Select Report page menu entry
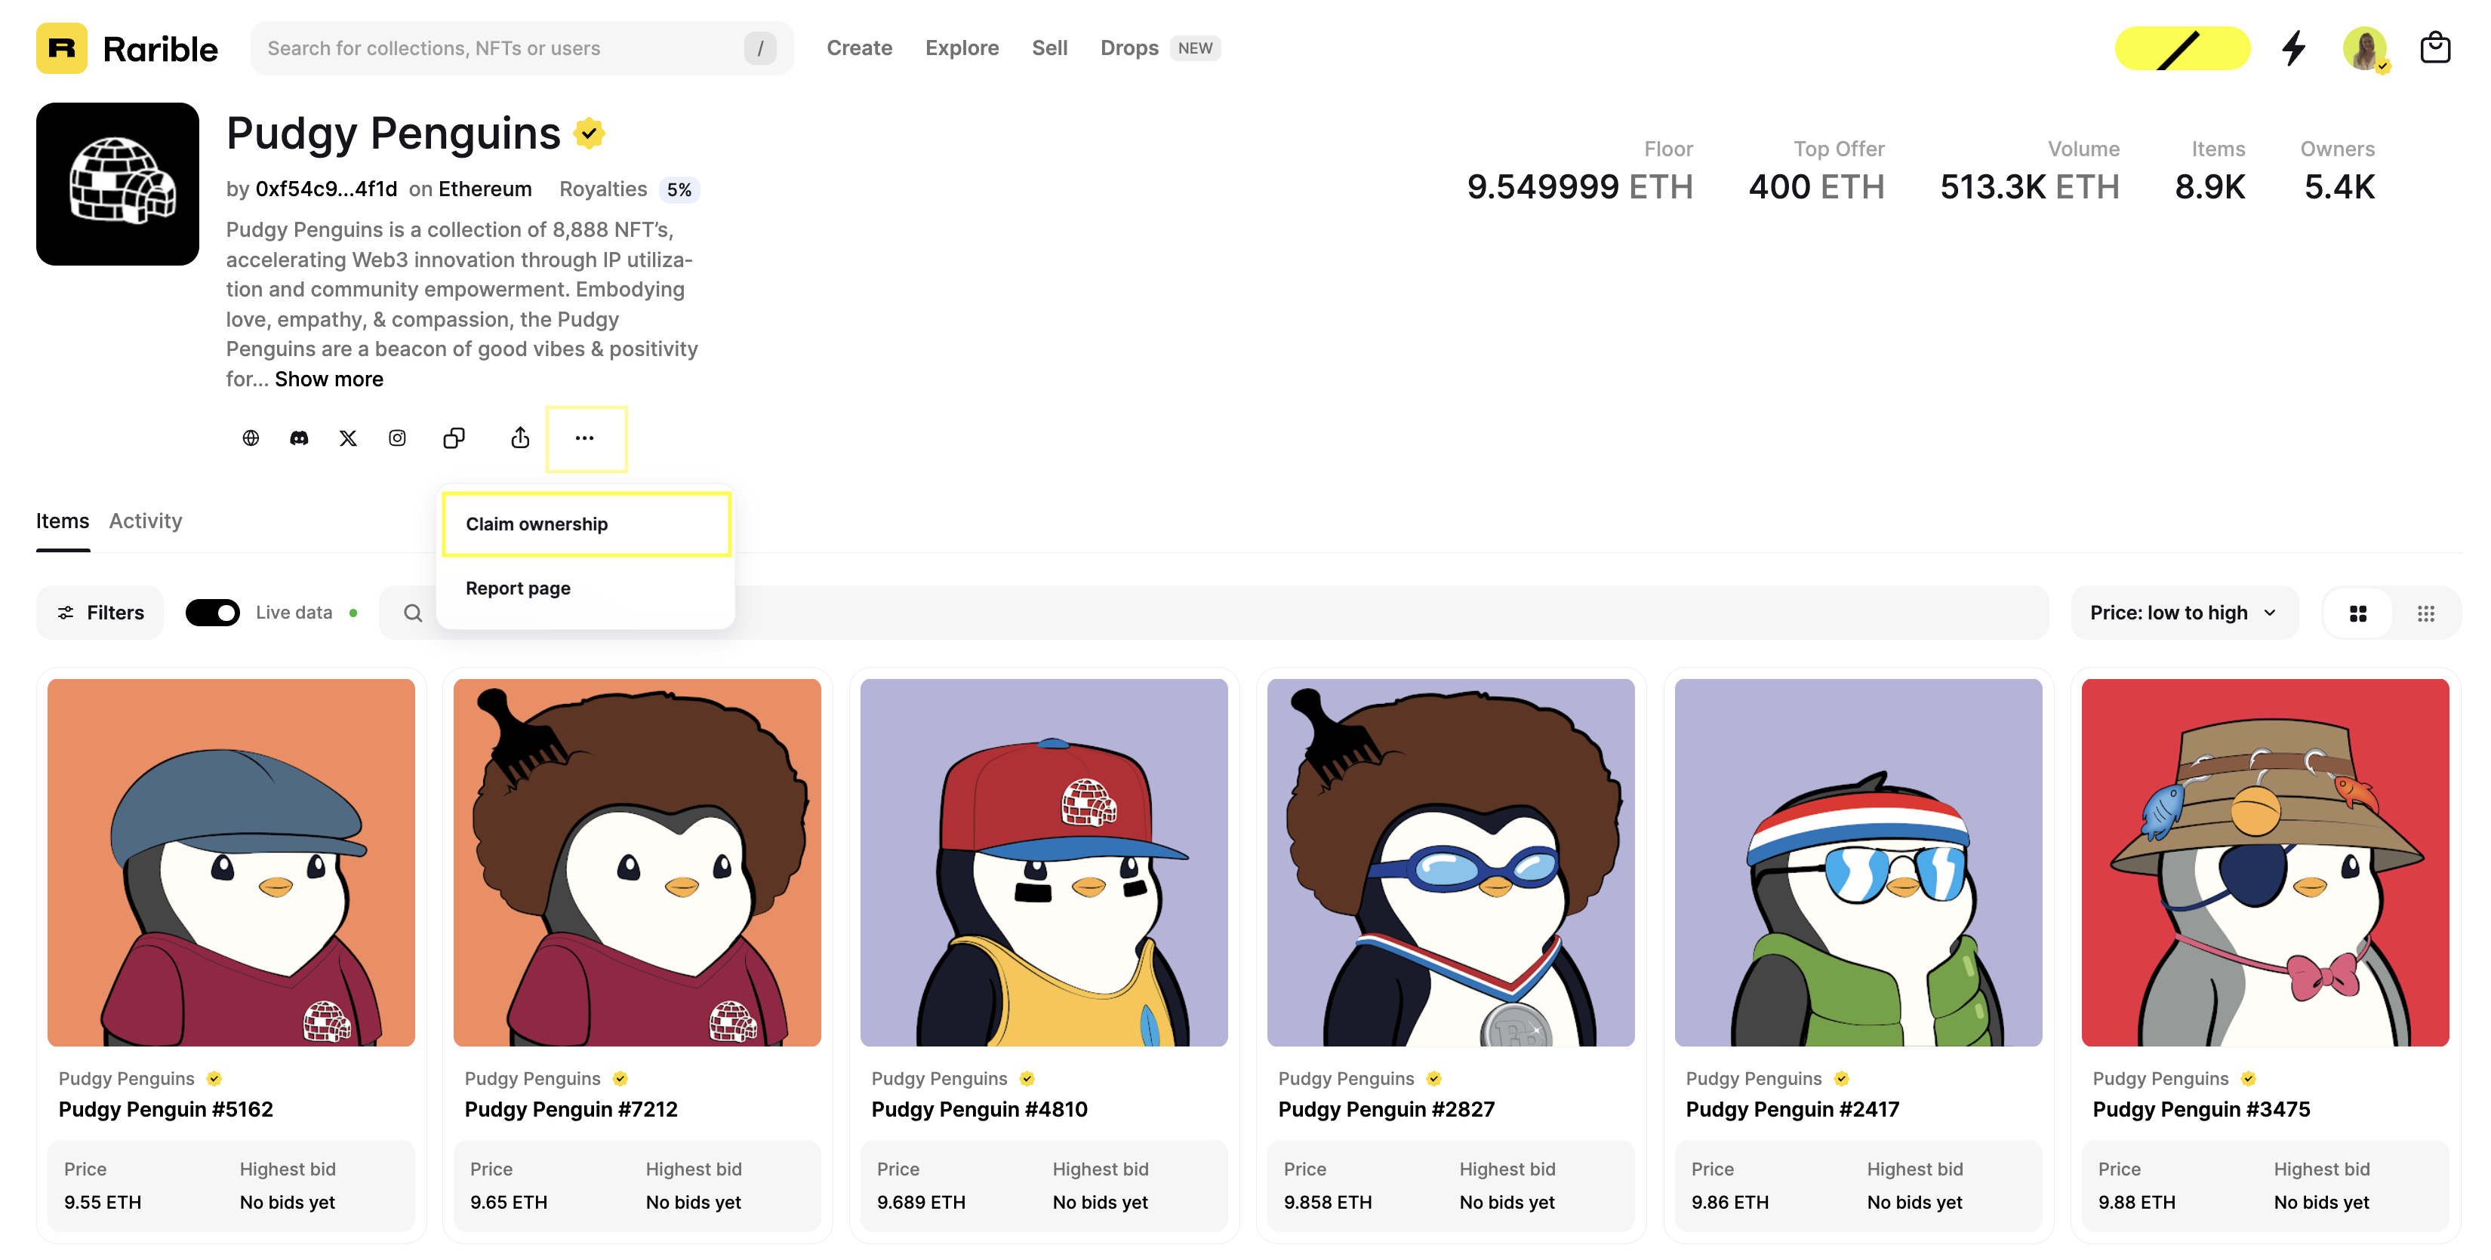The image size is (2491, 1260). (586, 589)
